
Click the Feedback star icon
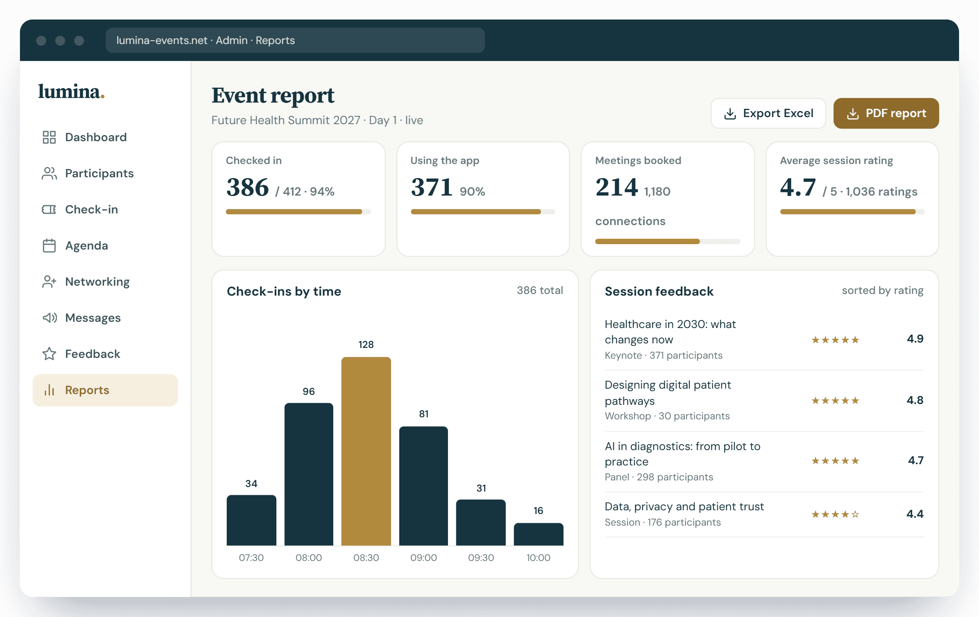coord(49,354)
